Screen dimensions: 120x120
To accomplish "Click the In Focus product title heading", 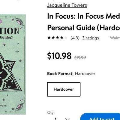I will tap(84, 22).
